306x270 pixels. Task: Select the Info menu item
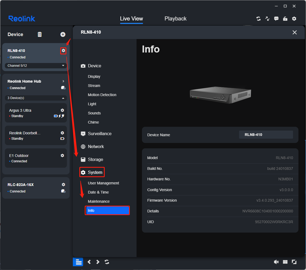[x=107, y=211]
